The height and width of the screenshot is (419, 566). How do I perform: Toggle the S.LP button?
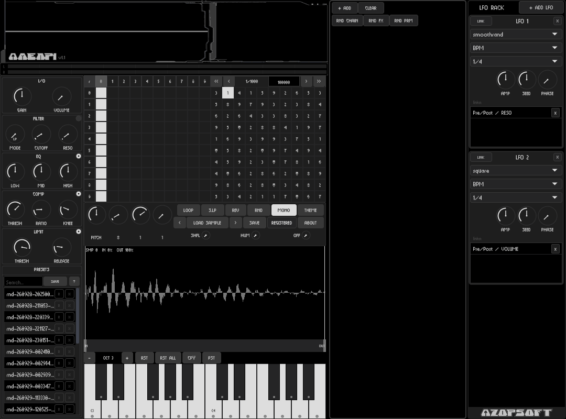(212, 211)
